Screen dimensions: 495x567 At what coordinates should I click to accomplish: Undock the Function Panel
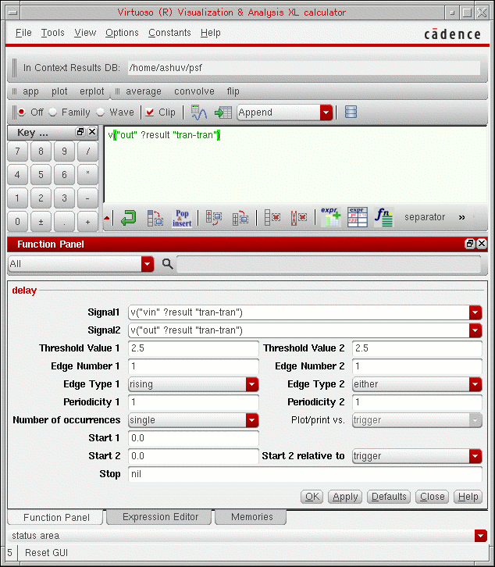(x=470, y=244)
